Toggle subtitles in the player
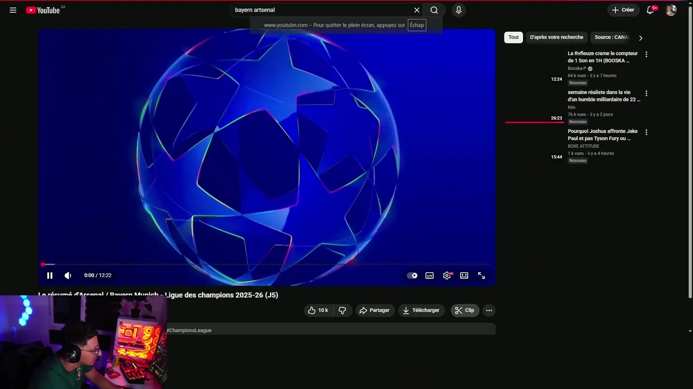Viewport: 693px width, 389px height. pyautogui.click(x=429, y=276)
